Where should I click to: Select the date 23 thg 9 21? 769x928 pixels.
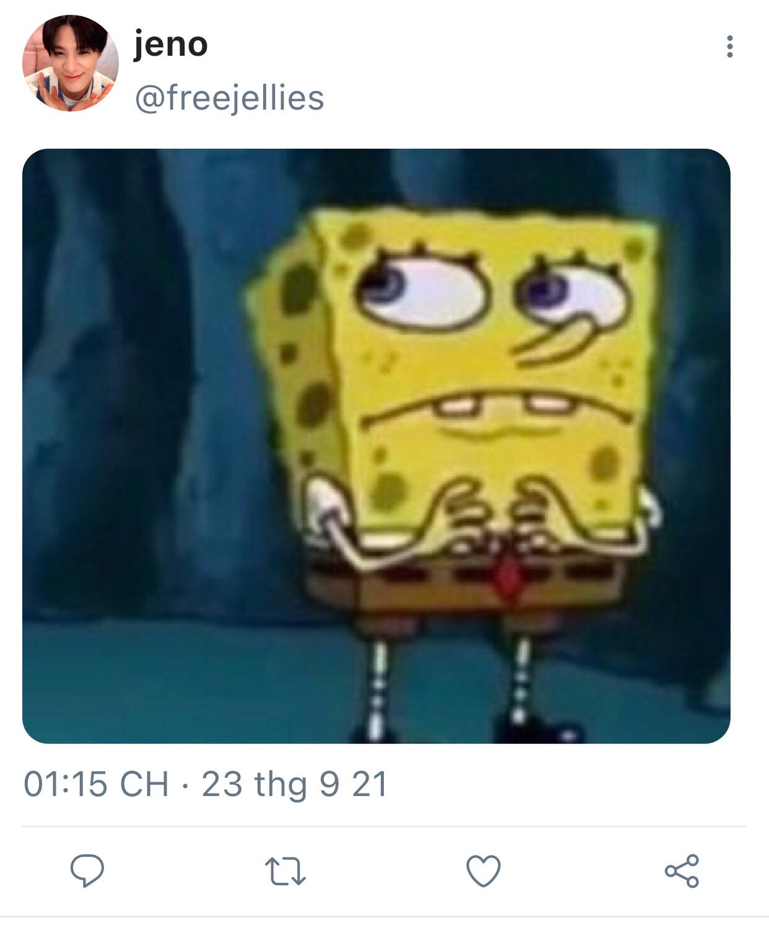[x=295, y=784]
